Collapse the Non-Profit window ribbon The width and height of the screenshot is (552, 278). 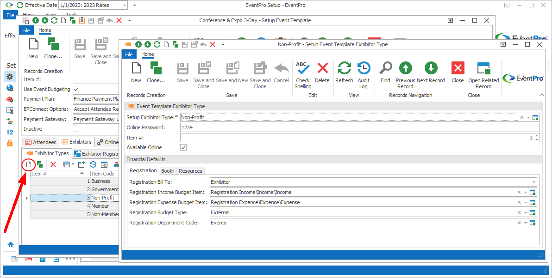pyautogui.click(x=541, y=95)
